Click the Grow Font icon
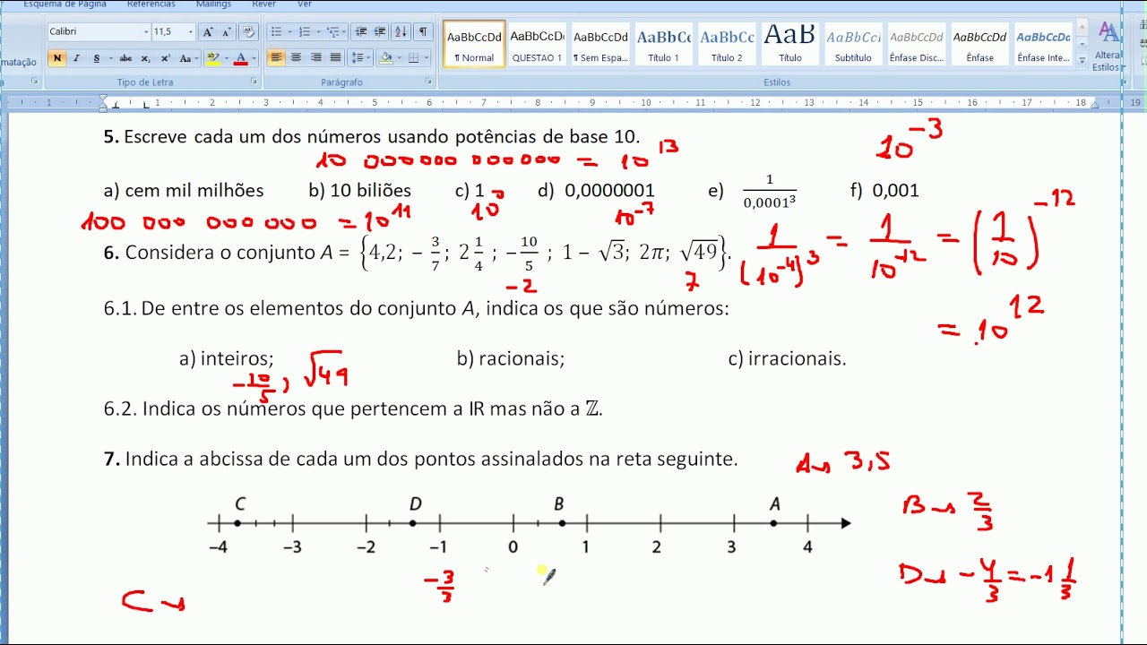This screenshot has height=645, width=1147. pos(208,32)
